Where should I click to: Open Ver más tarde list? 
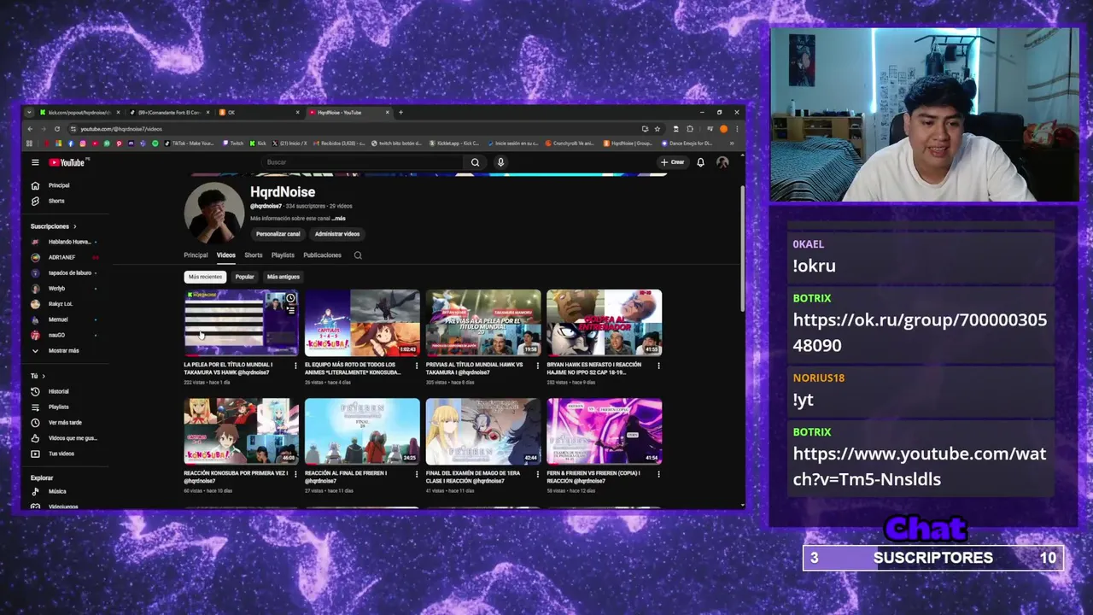coord(67,423)
